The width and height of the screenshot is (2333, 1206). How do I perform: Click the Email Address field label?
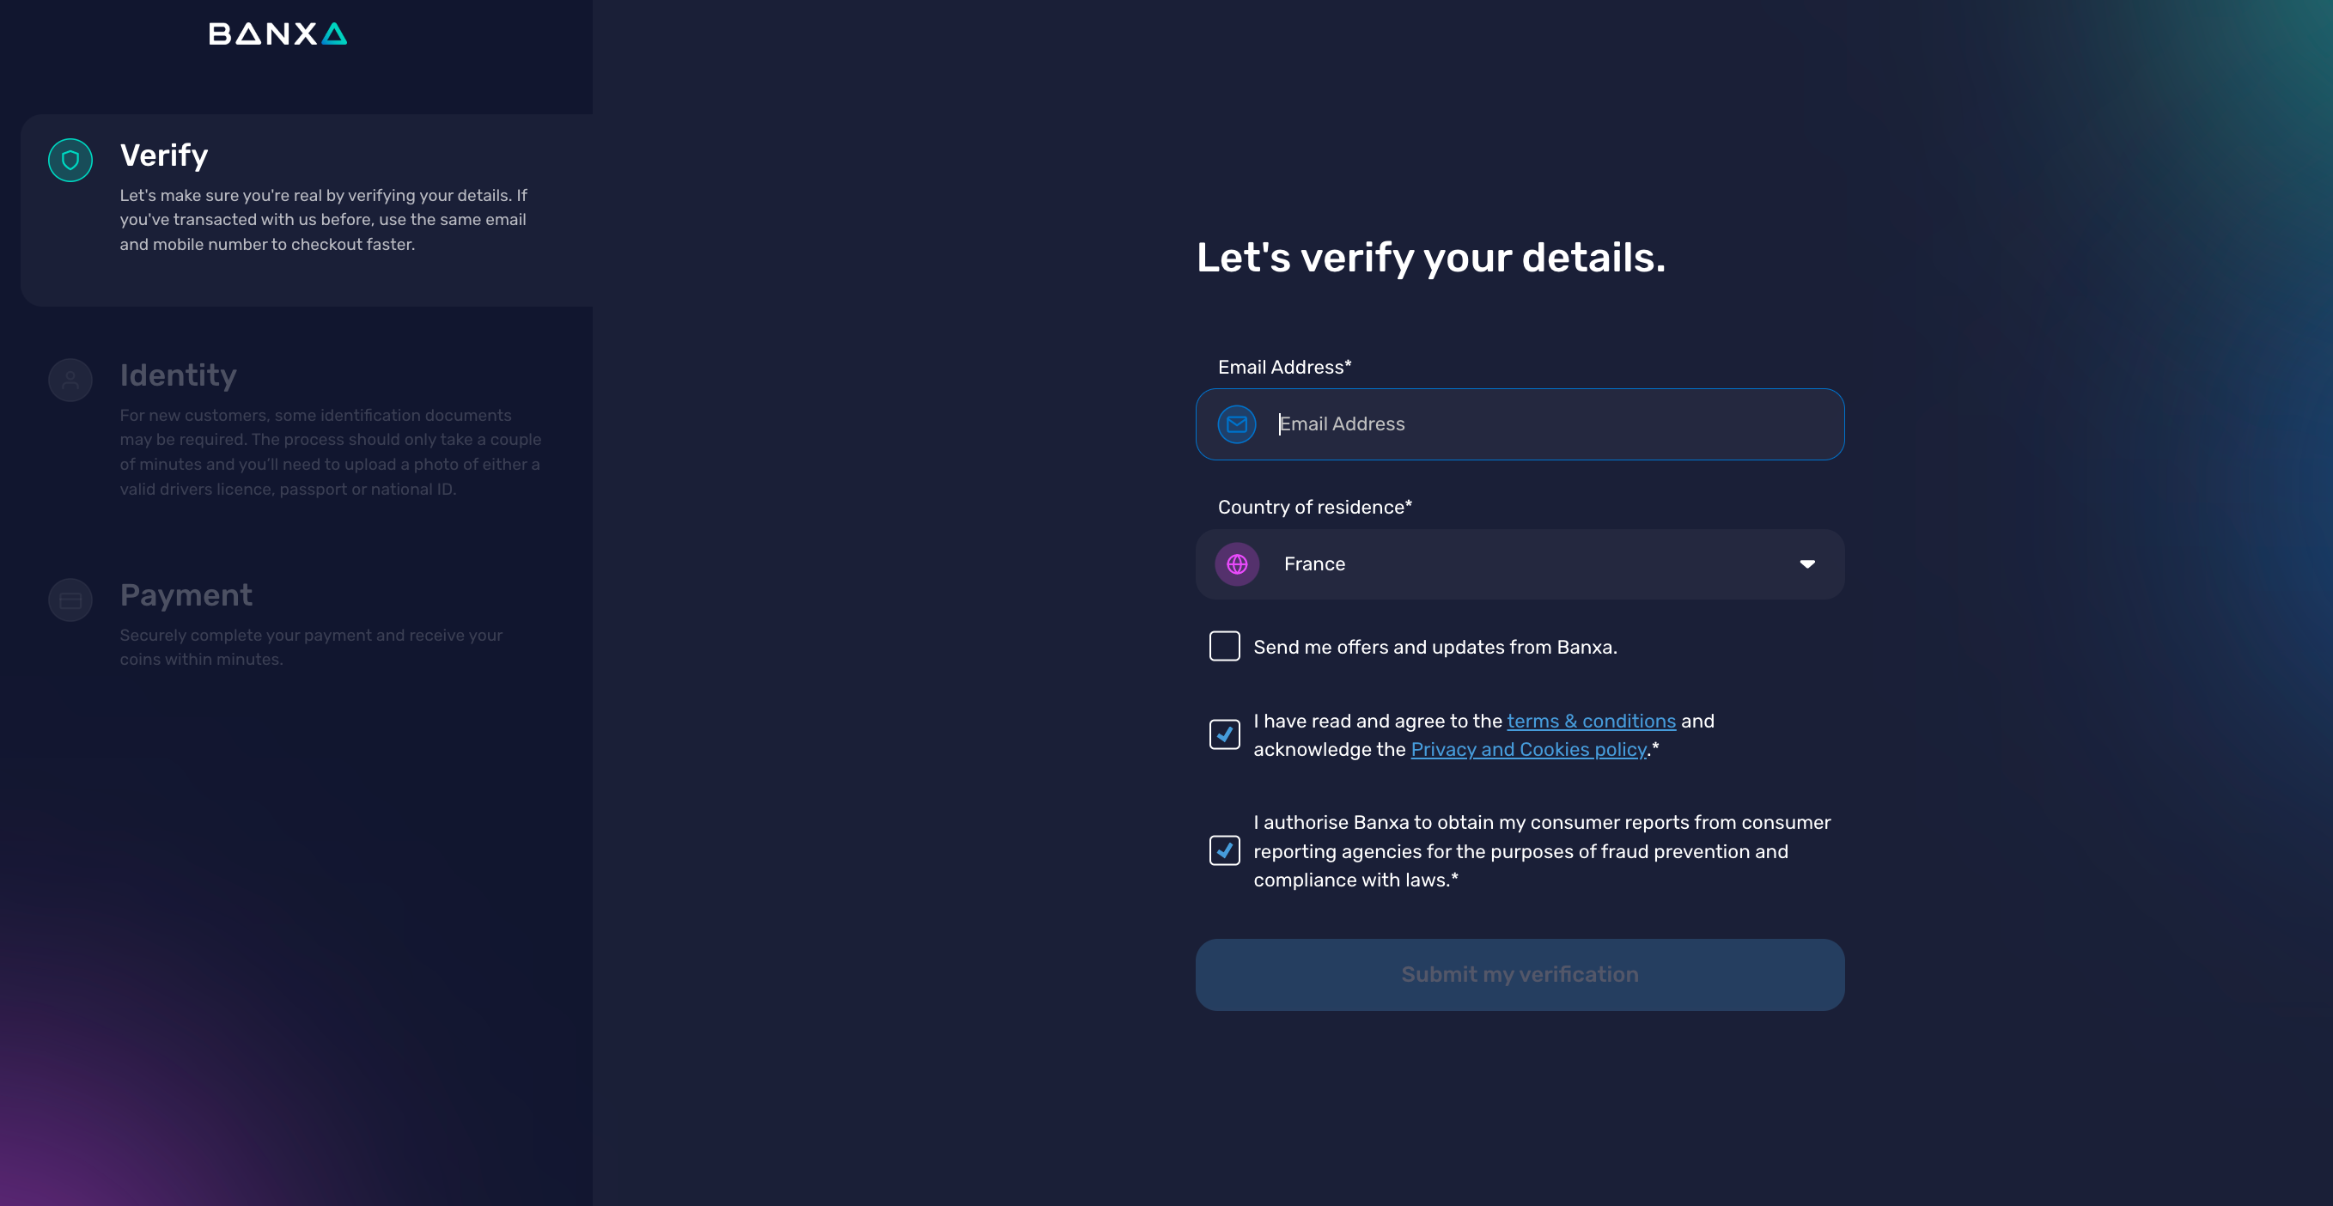1283,368
